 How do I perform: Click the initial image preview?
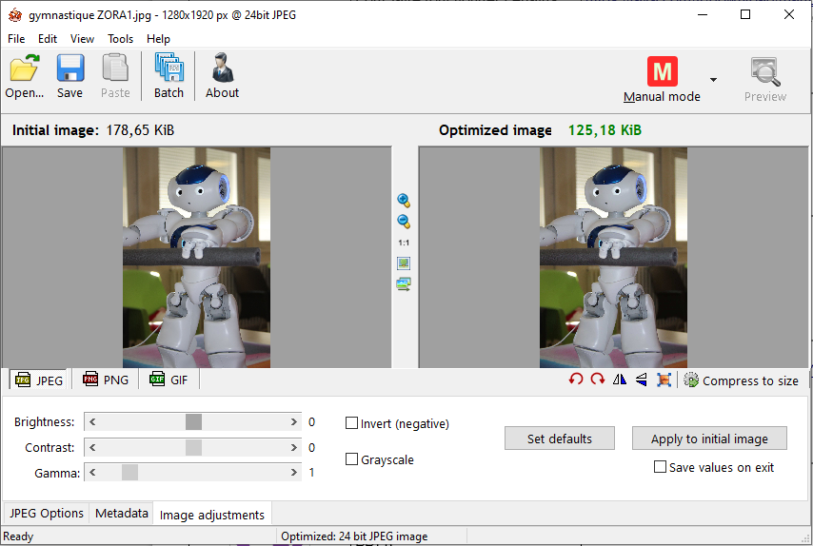tap(196, 258)
